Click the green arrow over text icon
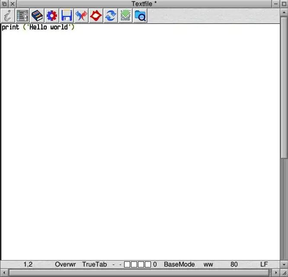Screen dimensions: 288x277 125,16
